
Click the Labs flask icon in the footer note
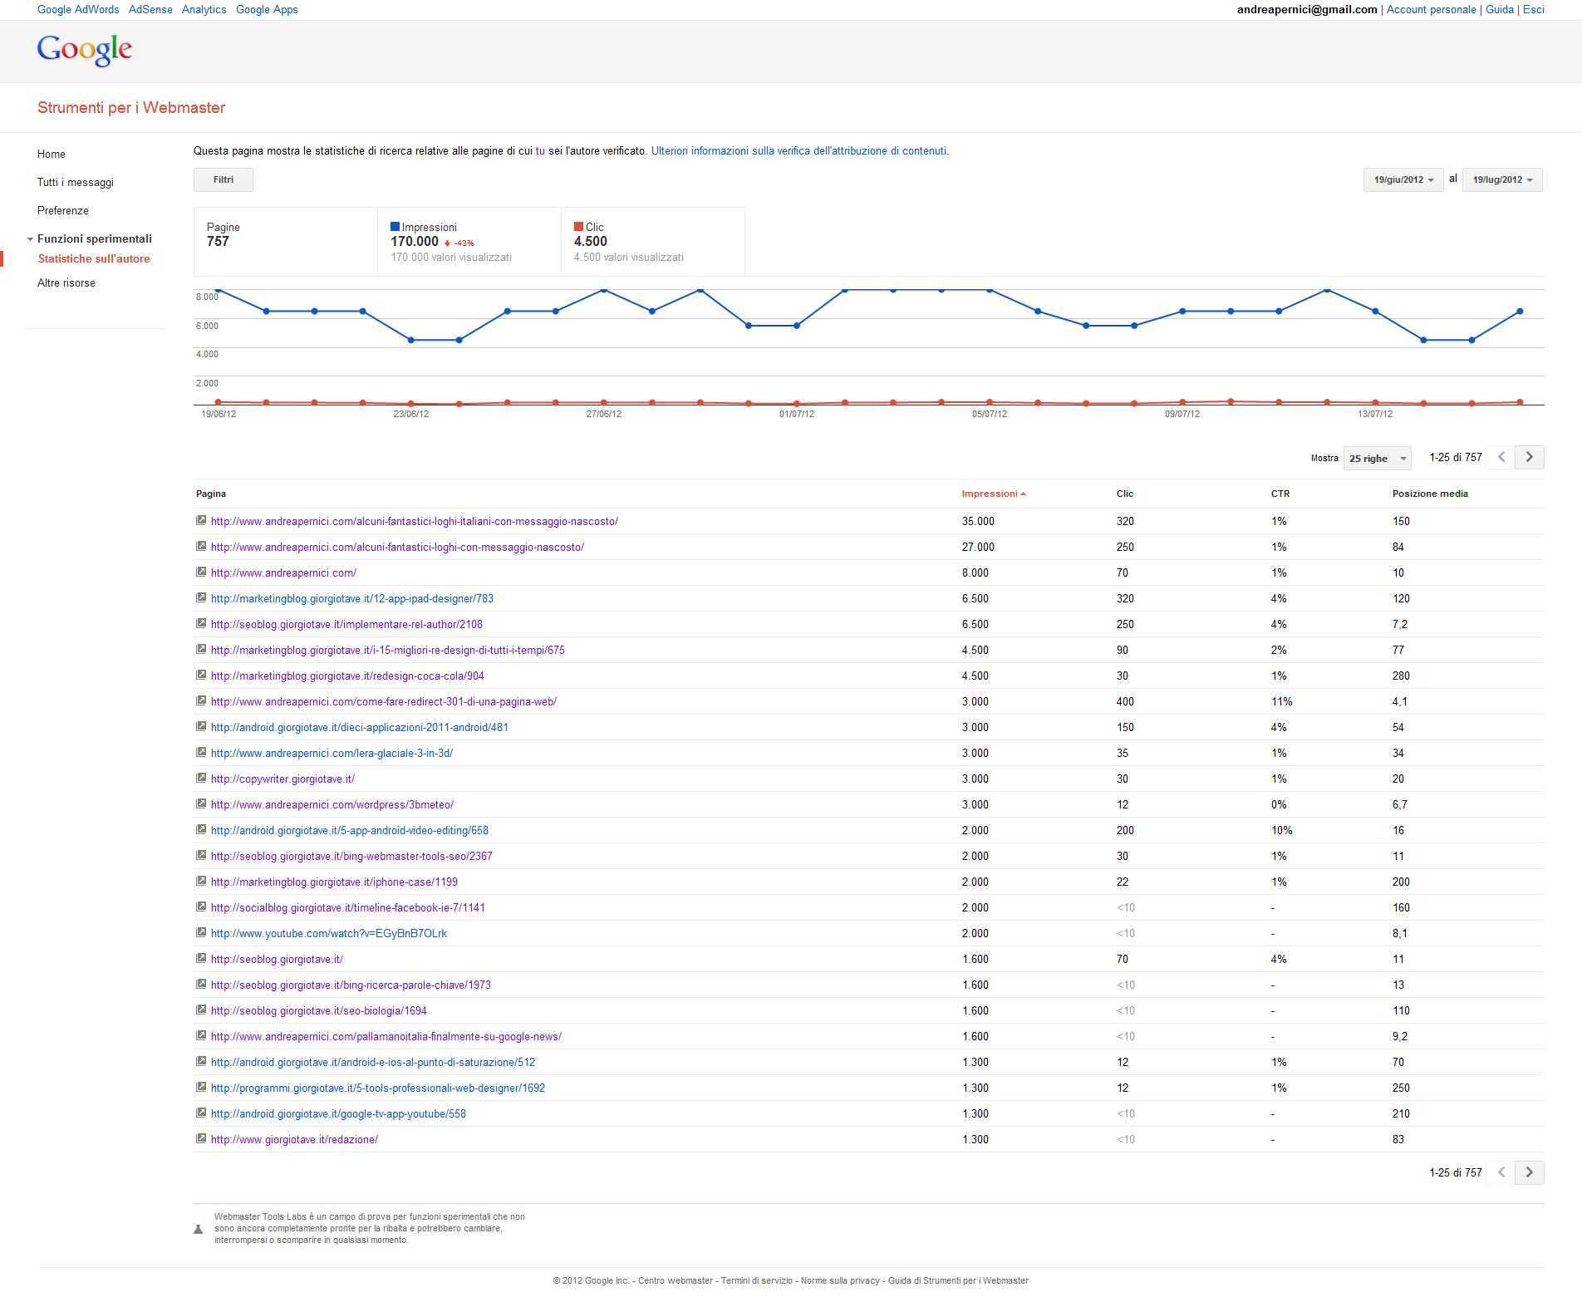199,1229
